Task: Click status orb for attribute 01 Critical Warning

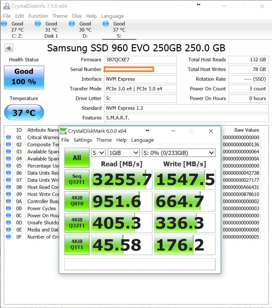Action: point(8,137)
